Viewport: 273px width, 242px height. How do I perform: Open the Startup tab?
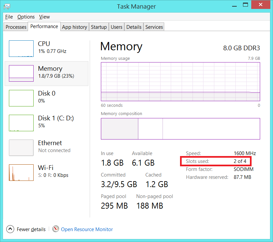tap(99, 27)
